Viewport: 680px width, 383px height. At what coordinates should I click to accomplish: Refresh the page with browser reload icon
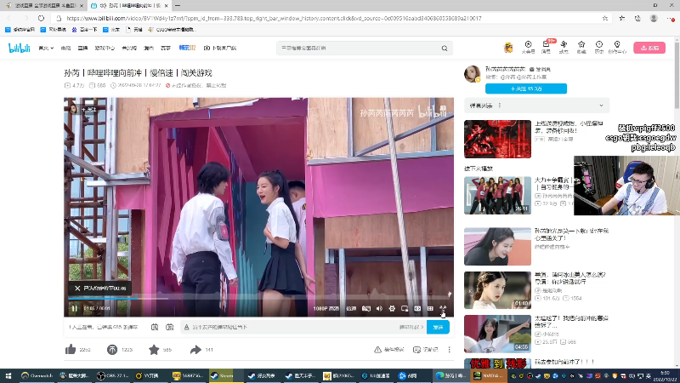coord(41,18)
